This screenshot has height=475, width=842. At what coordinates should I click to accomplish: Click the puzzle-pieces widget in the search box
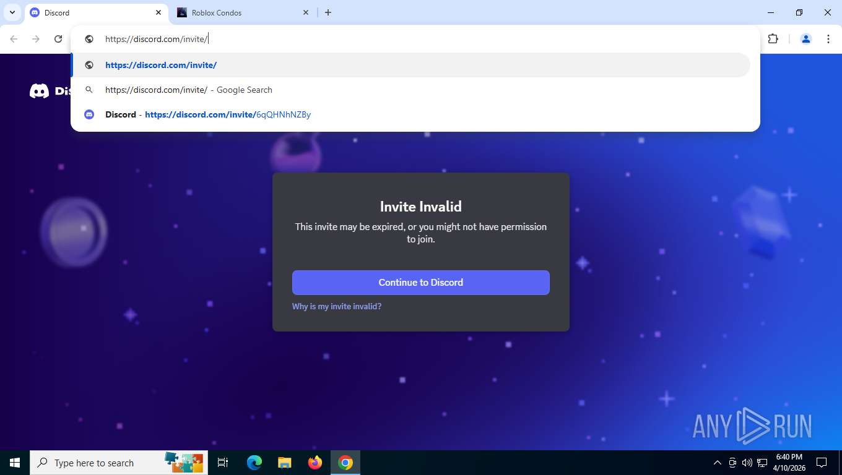184,461
